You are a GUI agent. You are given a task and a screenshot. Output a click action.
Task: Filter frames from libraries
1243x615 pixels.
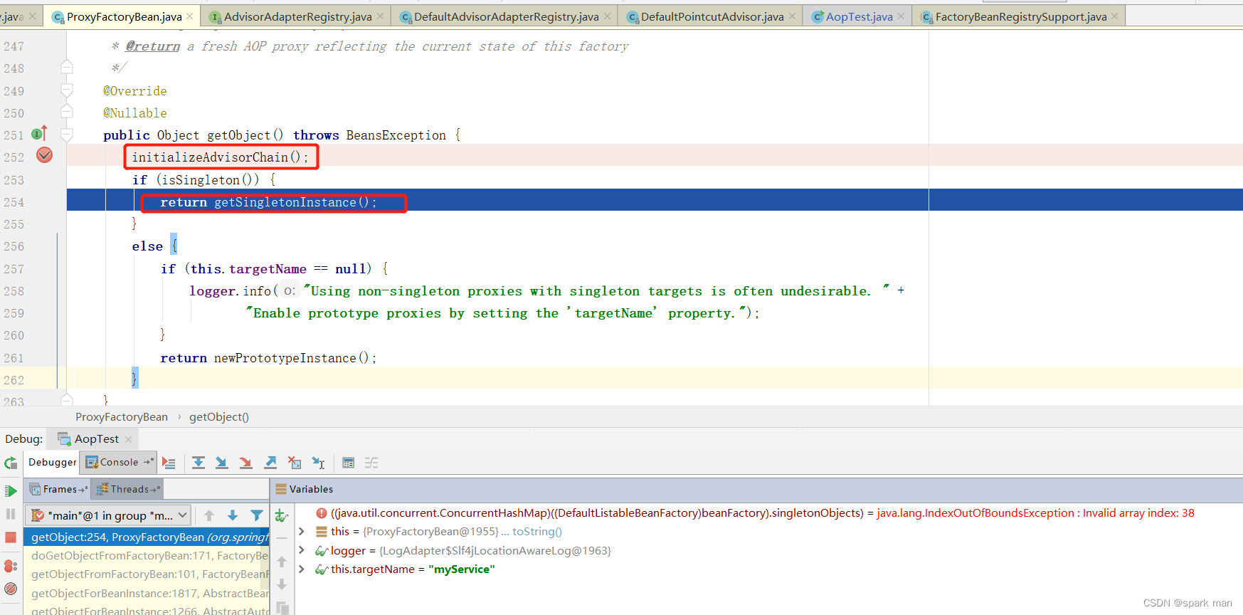click(257, 515)
